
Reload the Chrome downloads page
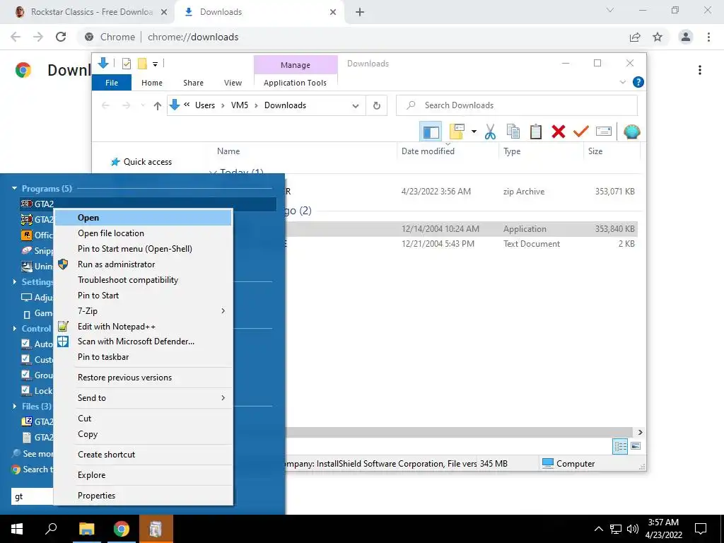point(61,37)
